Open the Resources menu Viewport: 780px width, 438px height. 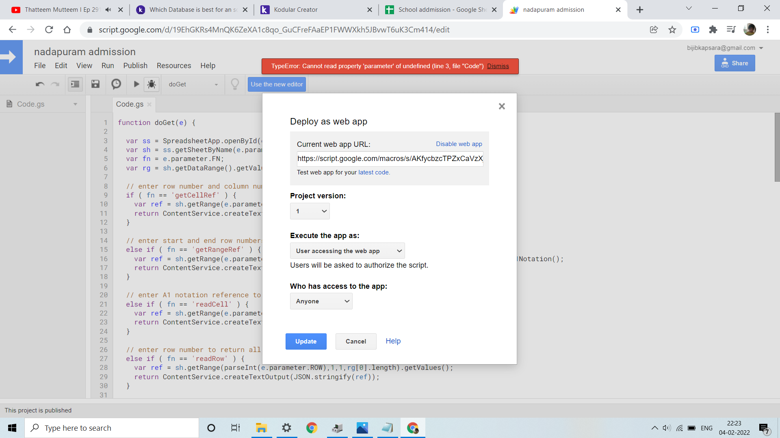(174, 66)
